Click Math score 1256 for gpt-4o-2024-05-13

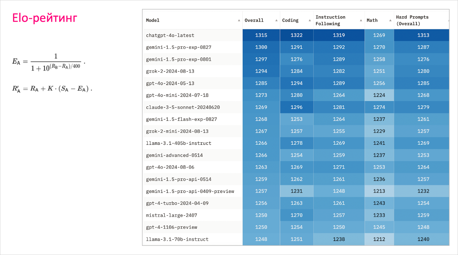click(x=379, y=83)
